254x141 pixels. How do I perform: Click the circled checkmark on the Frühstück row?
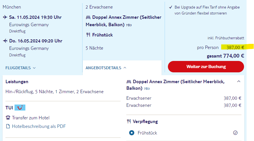(235, 133)
